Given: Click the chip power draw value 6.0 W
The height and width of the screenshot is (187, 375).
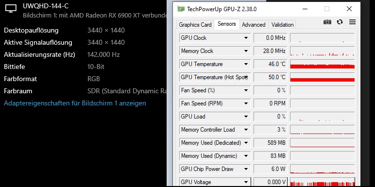Looking at the screenshot, I should (x=270, y=169).
